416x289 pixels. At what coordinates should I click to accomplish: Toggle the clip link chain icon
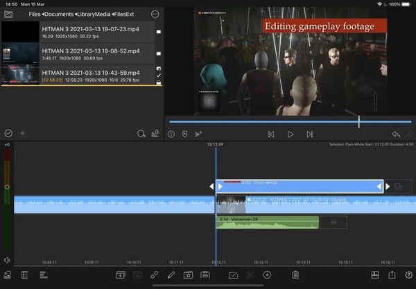pyautogui.click(x=155, y=275)
